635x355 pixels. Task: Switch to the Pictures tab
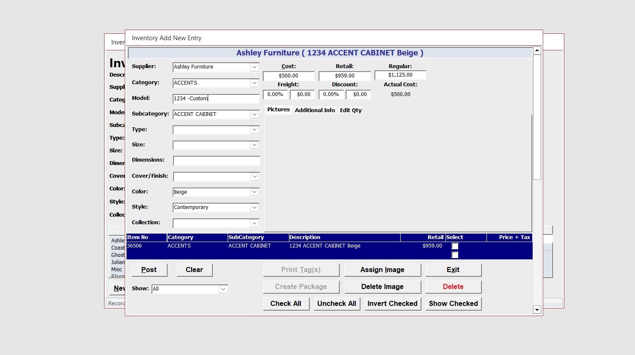[278, 110]
